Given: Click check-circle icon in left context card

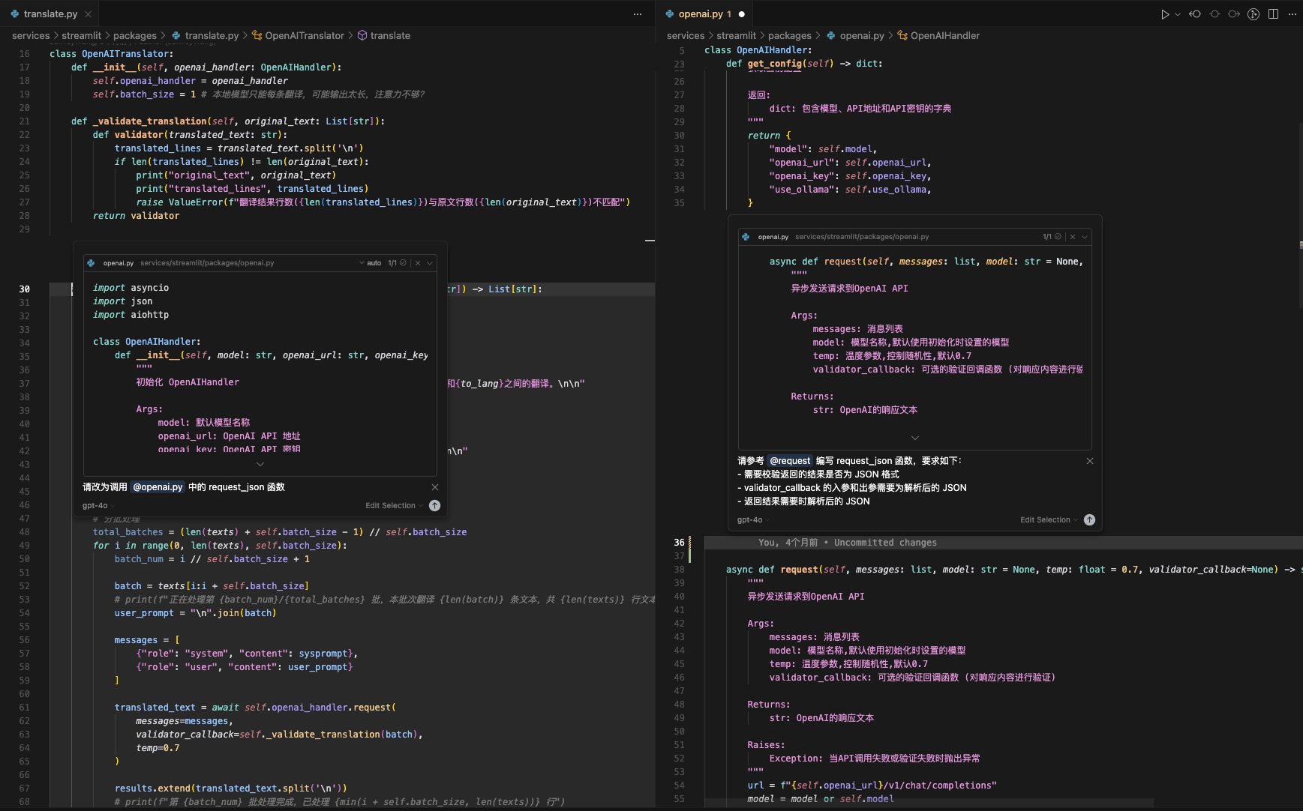Looking at the screenshot, I should tap(403, 263).
